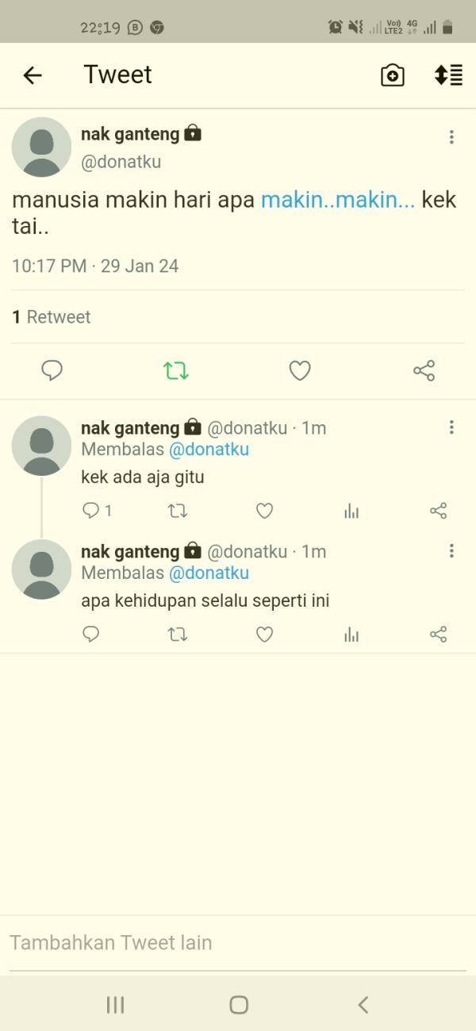Like the main tweet with heart
Image resolution: width=476 pixels, height=1031 pixels.
coord(300,370)
